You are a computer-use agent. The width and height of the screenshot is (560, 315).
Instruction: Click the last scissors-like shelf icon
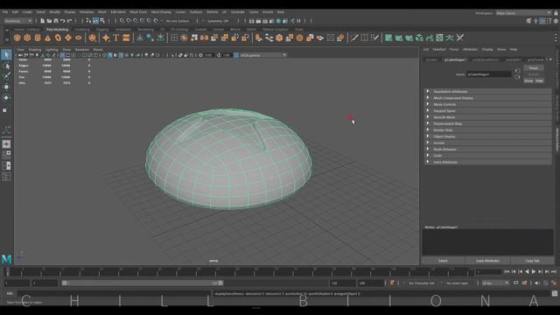click(460, 38)
